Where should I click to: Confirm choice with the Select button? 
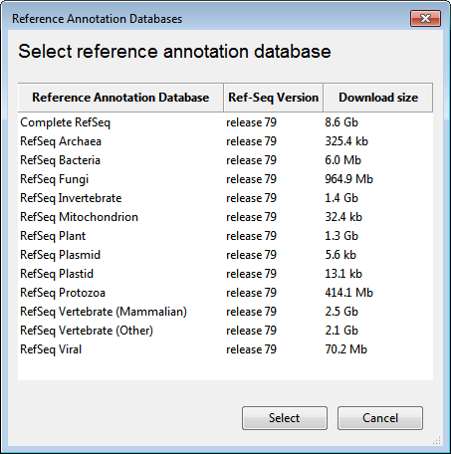click(x=285, y=418)
